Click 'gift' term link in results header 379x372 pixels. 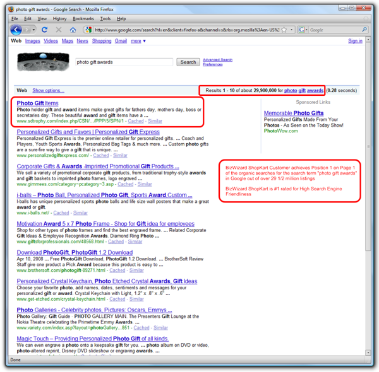pyautogui.click(x=302, y=90)
